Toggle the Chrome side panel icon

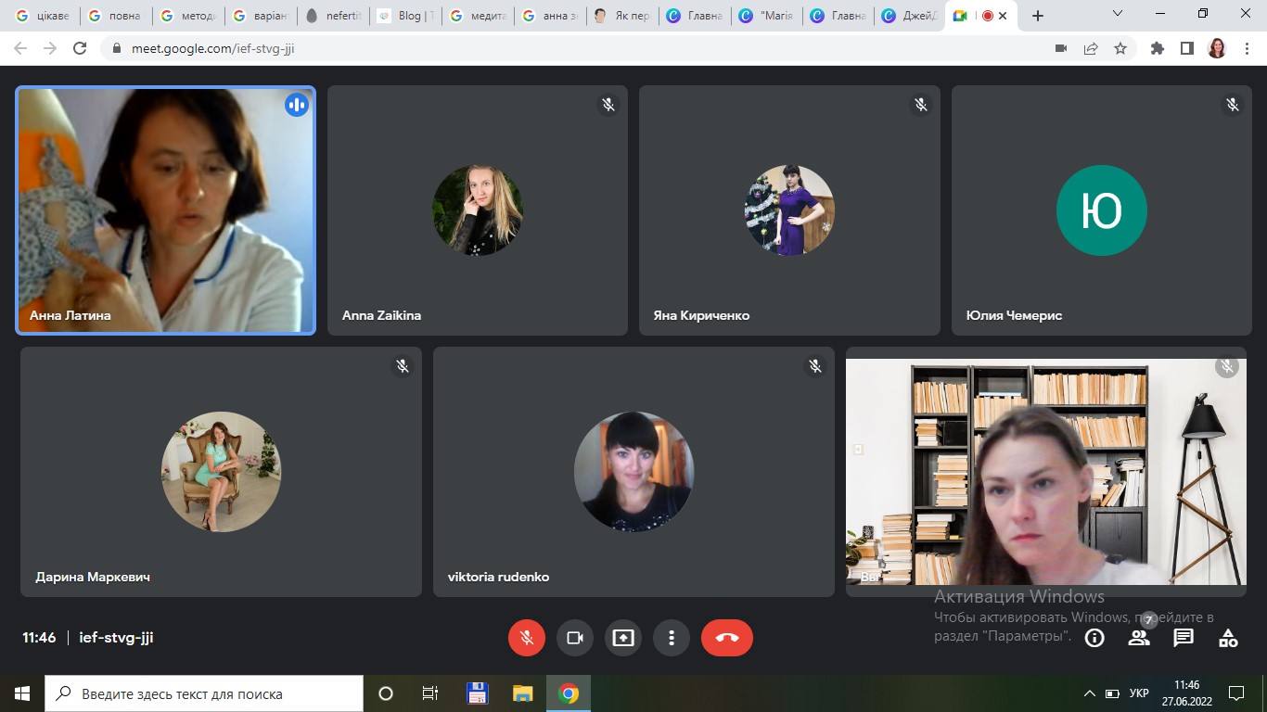pos(1187,48)
